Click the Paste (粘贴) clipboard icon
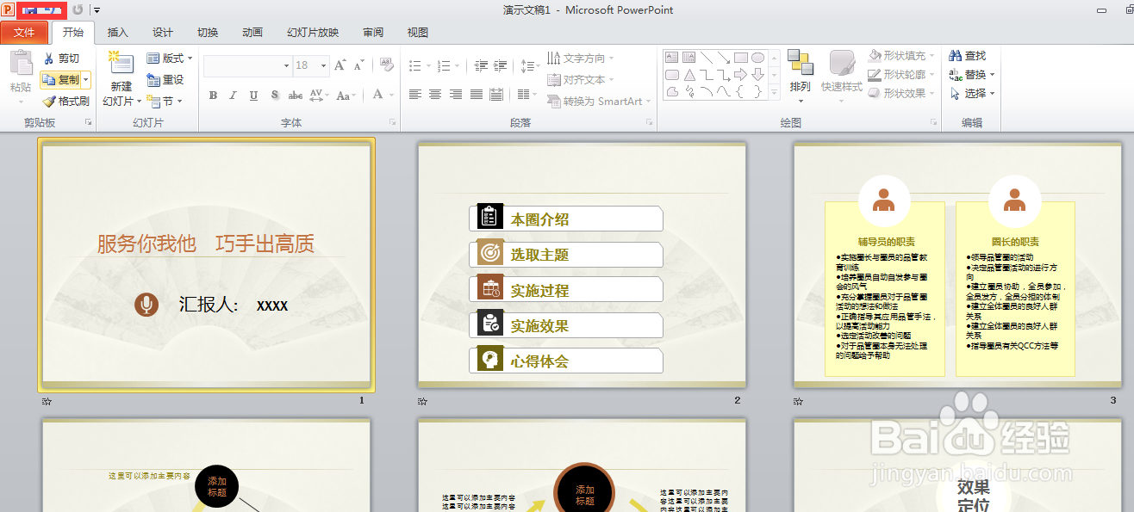 21,63
